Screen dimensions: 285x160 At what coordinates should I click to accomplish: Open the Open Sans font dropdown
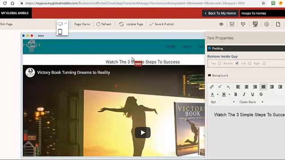tap(251, 102)
